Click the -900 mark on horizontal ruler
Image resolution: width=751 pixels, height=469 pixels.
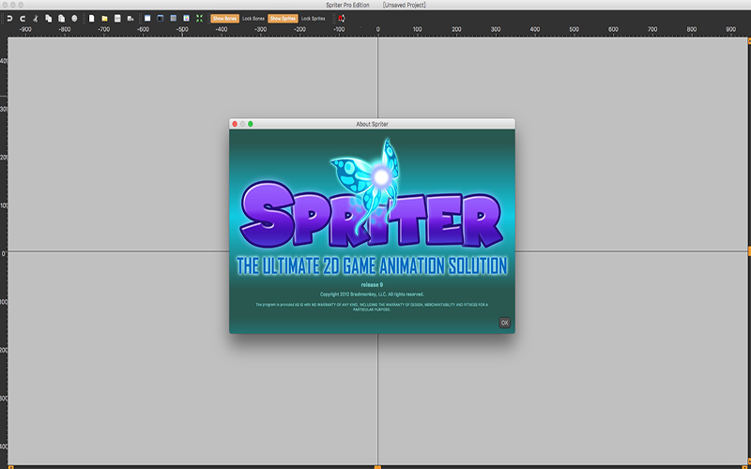pyautogui.click(x=25, y=29)
